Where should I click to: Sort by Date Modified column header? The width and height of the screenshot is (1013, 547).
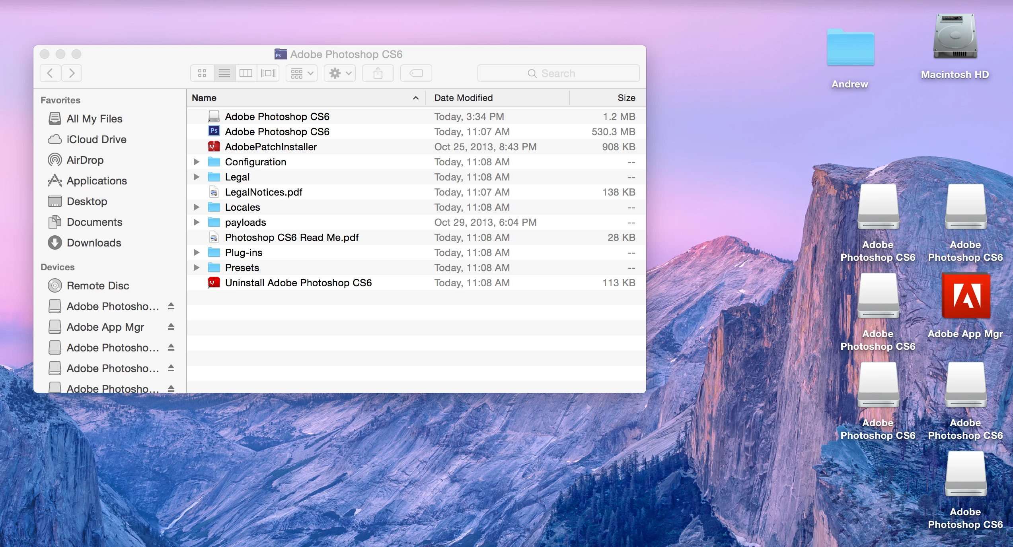pos(464,98)
